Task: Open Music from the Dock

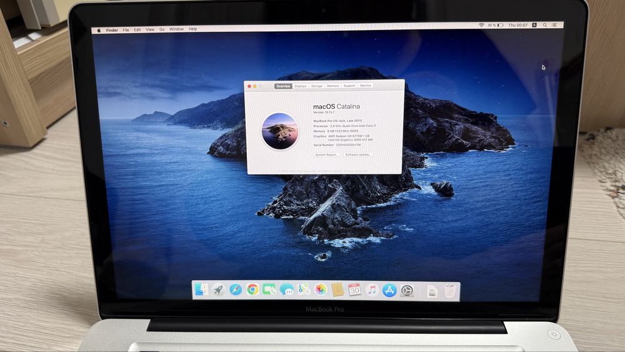Action: coord(372,290)
